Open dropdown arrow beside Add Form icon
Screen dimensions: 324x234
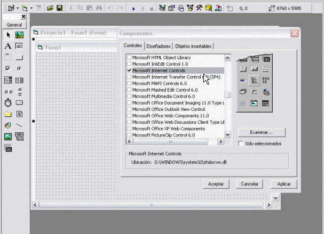tap(31, 8)
